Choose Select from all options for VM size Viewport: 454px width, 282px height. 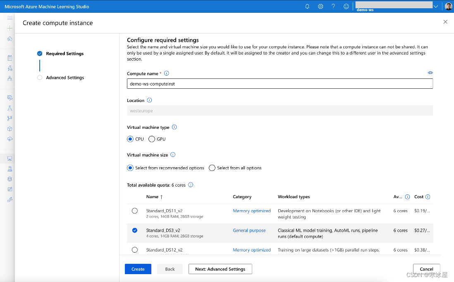coord(212,168)
